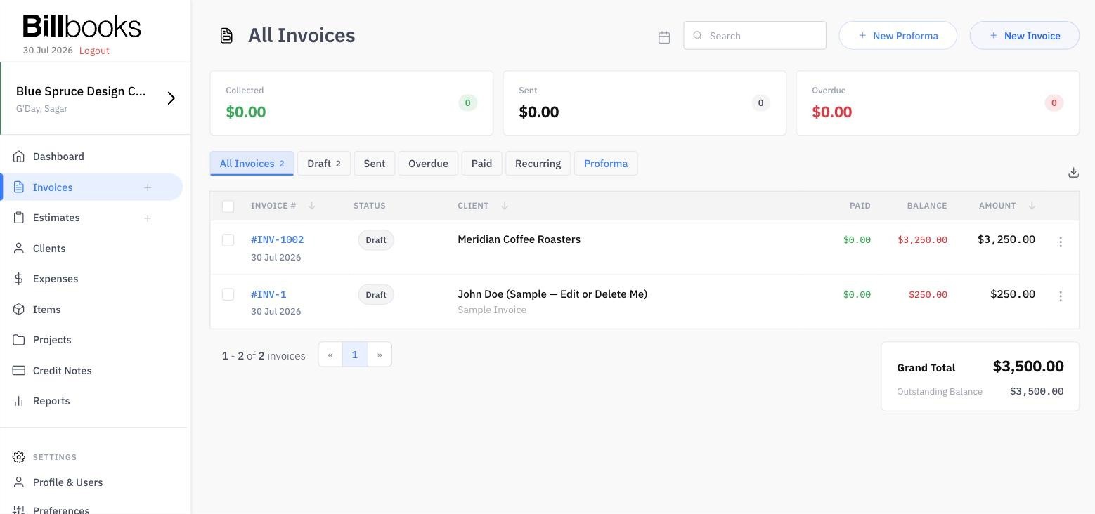
Task: Open invoice #INV-1002 link
Action: 277,239
